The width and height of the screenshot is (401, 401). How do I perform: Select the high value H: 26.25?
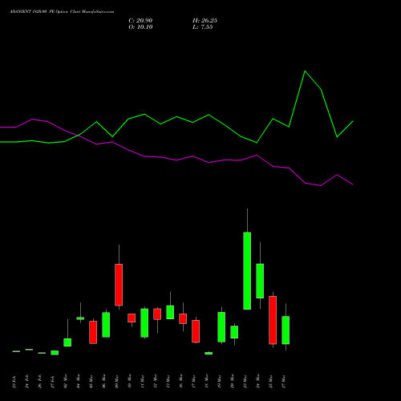pos(205,21)
